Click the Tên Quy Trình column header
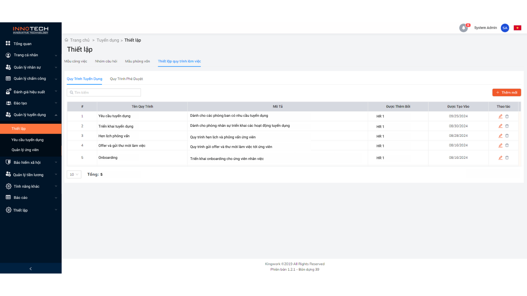Screen dimensions: 527x296 [x=142, y=106]
